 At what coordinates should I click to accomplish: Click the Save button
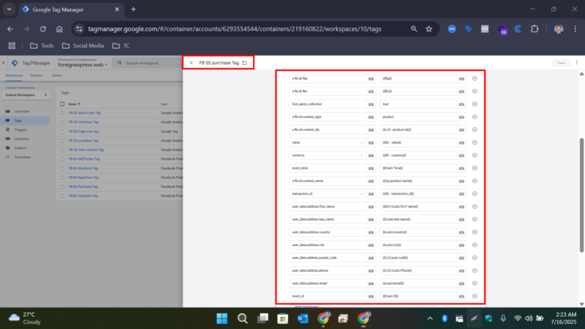561,62
